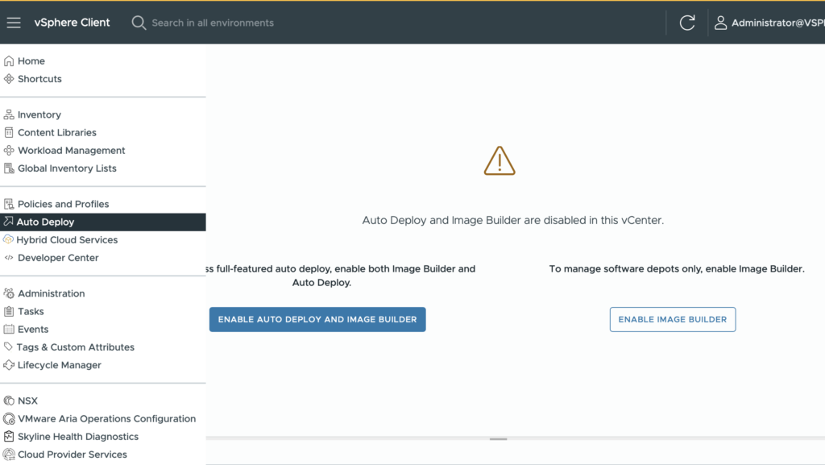The width and height of the screenshot is (825, 465).
Task: Click the Tasks clipboard icon
Action: 9,311
